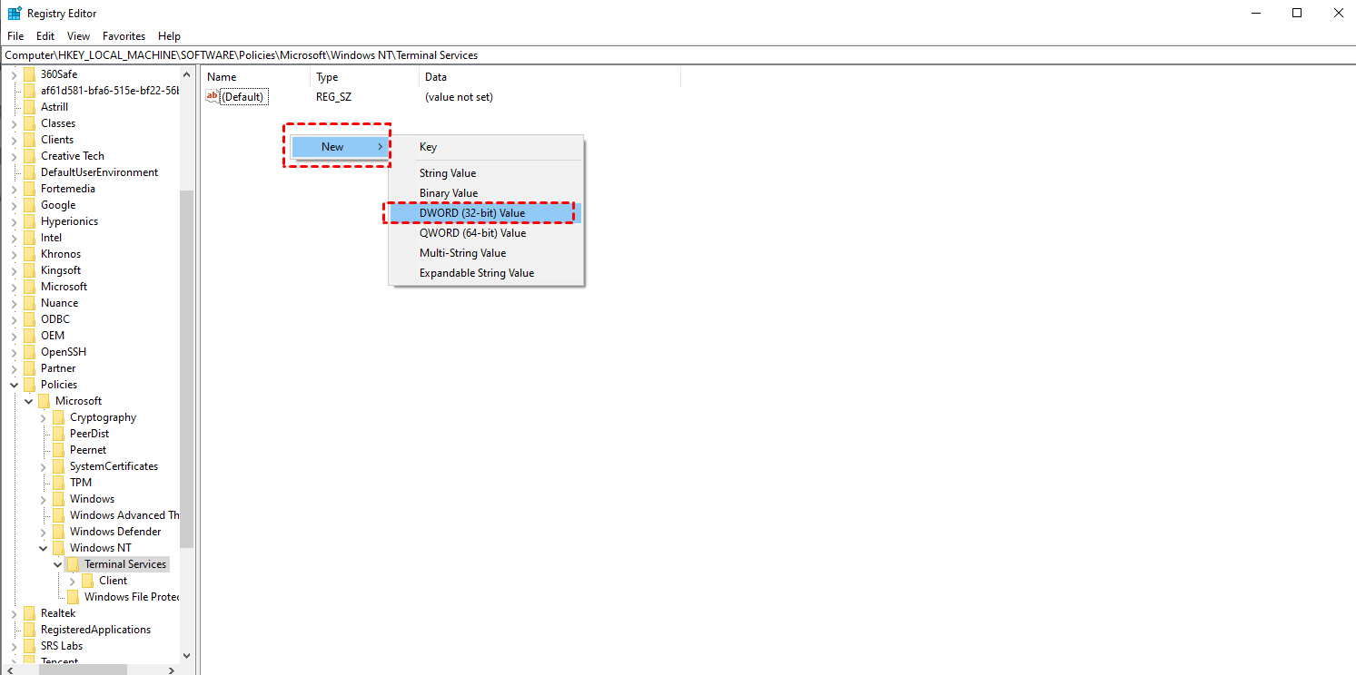
Task: Collapse the Windows NT key
Action: pyautogui.click(x=44, y=548)
